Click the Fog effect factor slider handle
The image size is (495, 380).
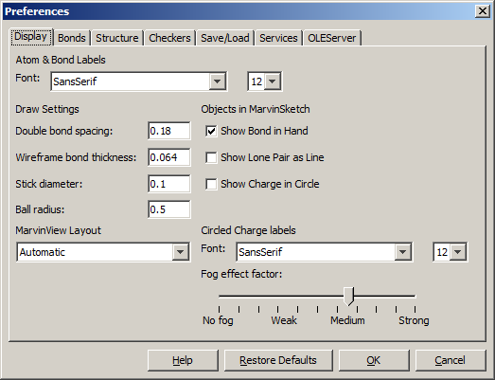tap(348, 297)
